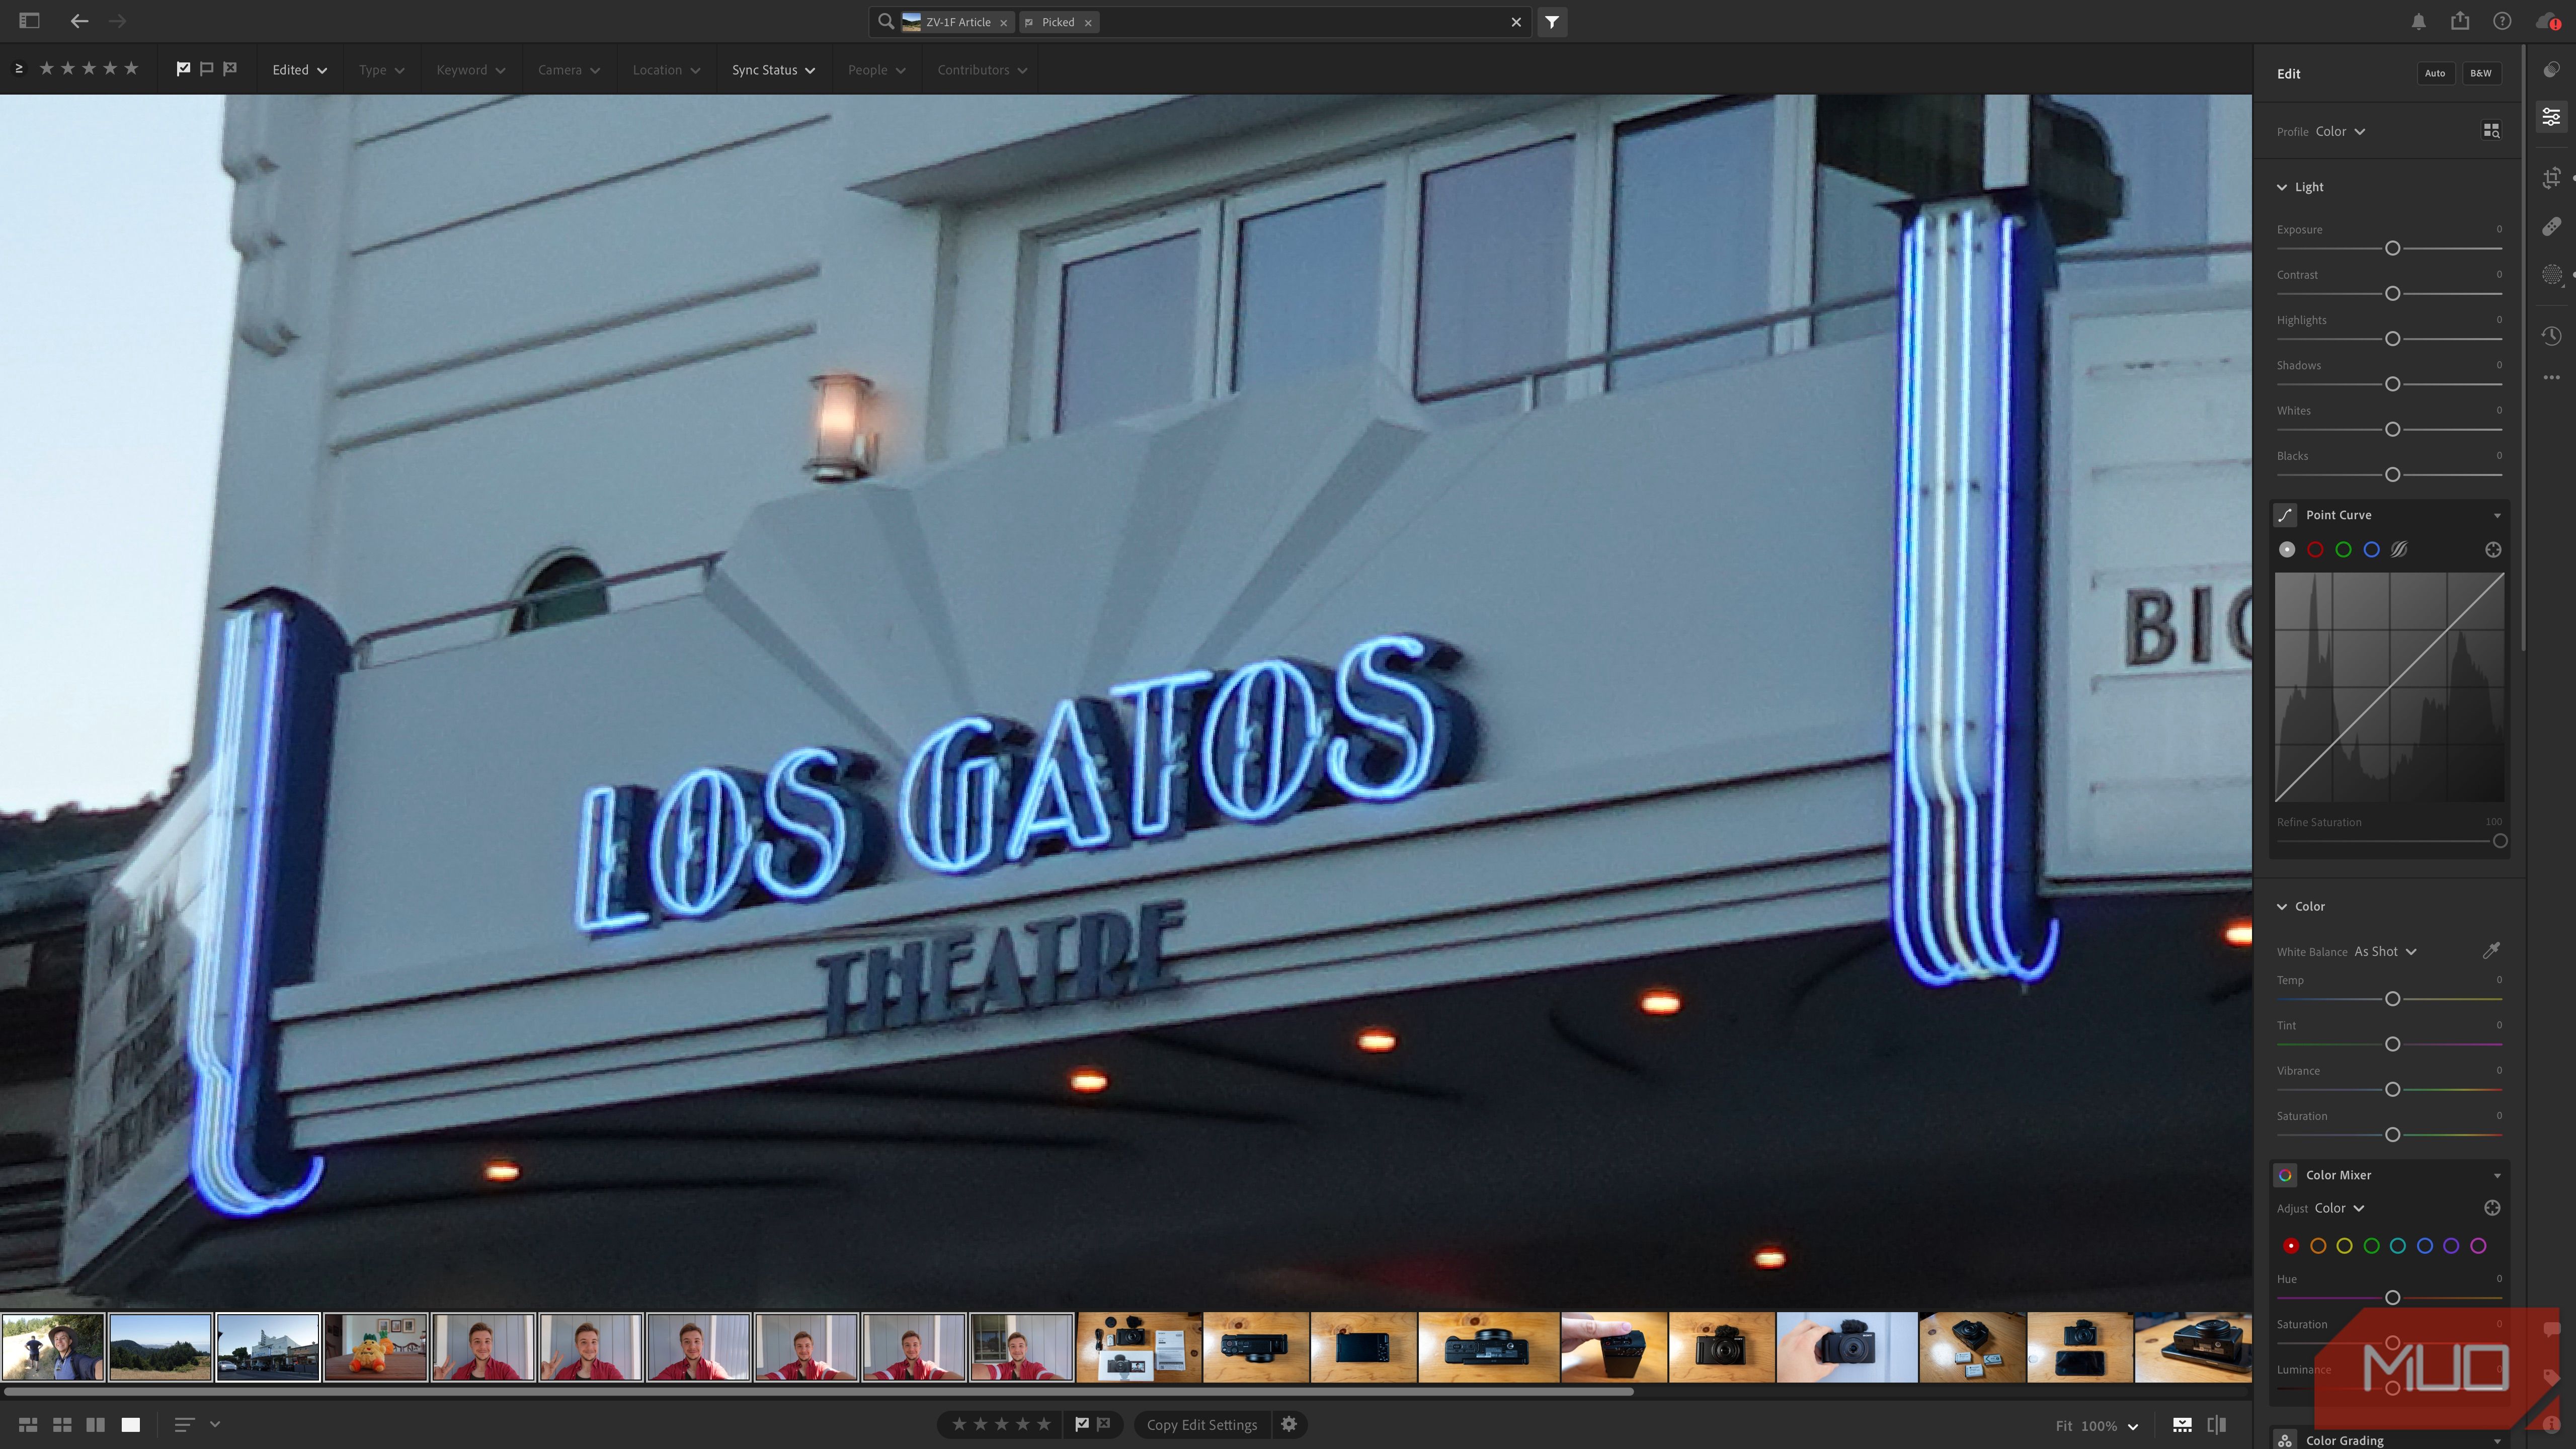This screenshot has height=1449, width=2576.
Task: Select the red swatch in Color Mixer
Action: point(2291,1245)
